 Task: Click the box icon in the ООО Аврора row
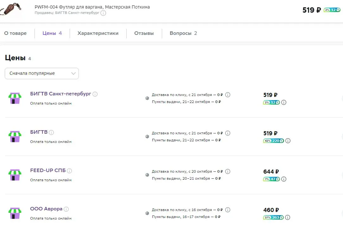click(147, 213)
